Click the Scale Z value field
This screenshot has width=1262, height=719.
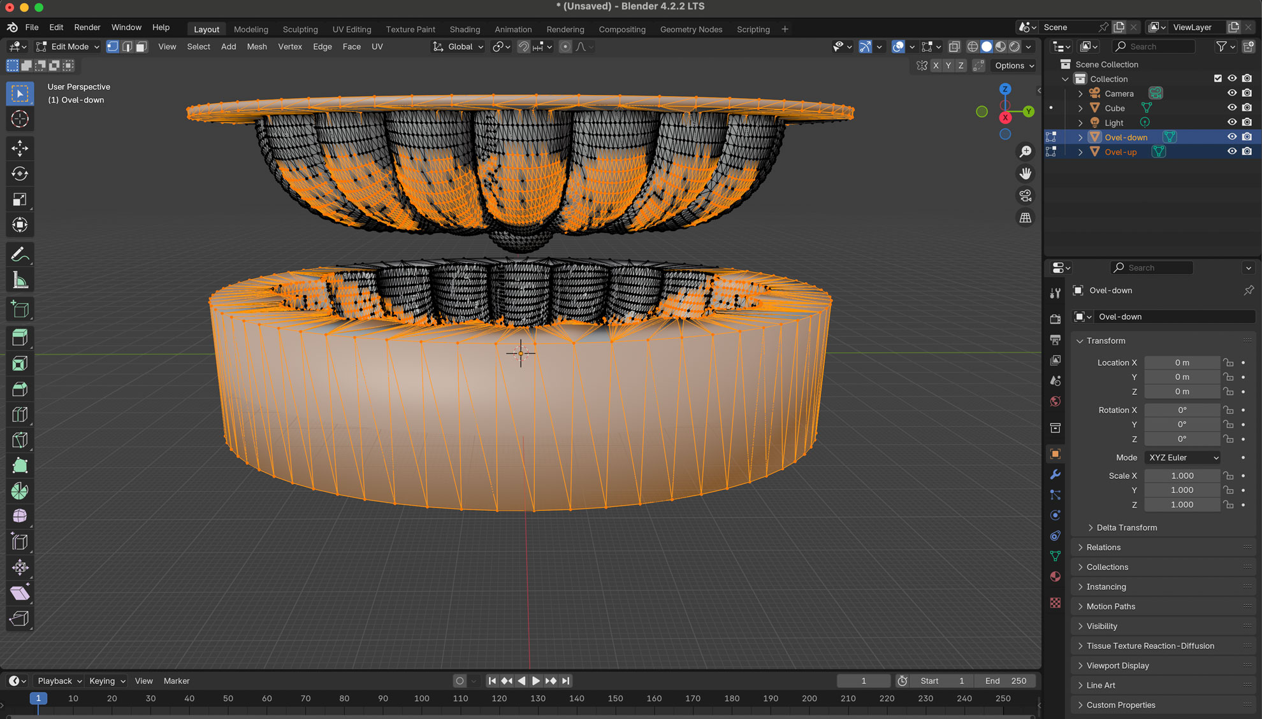(x=1182, y=504)
